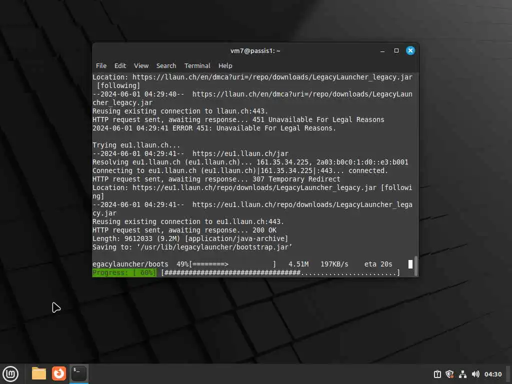Click the show desktop strip at taskbar end
This screenshot has height=384, width=512.
pyautogui.click(x=508, y=374)
